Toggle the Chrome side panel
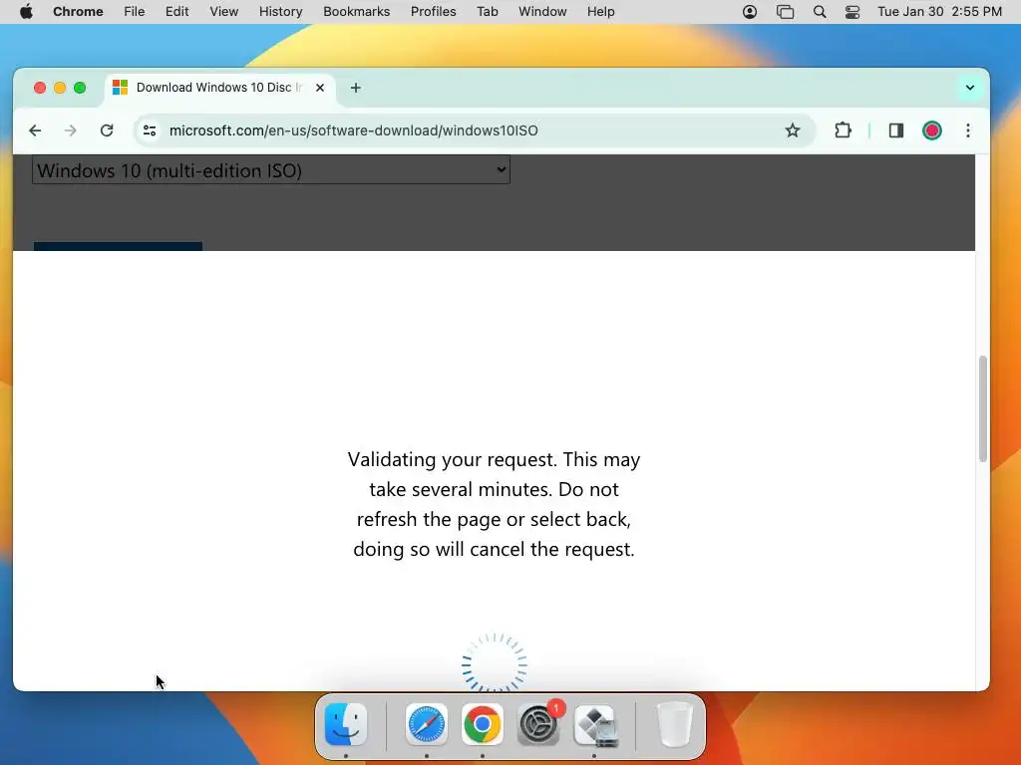 pos(896,130)
